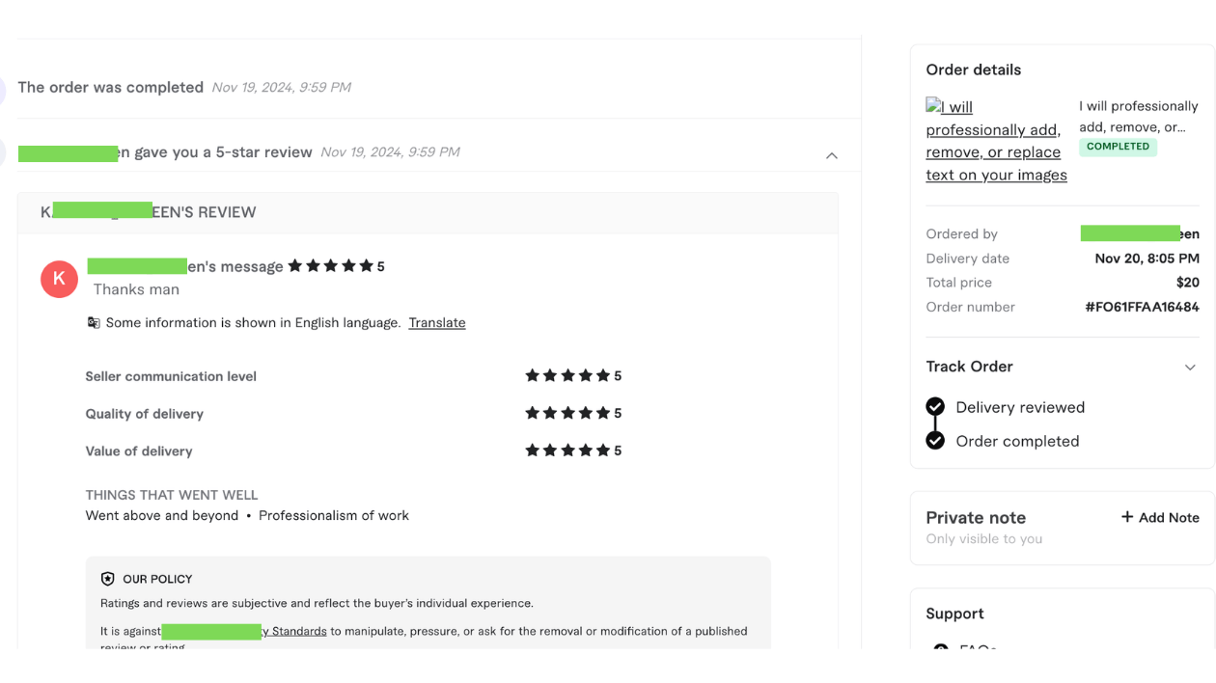The image size is (1216, 683).
Task: Click the buyer review header bar
Action: click(428, 212)
